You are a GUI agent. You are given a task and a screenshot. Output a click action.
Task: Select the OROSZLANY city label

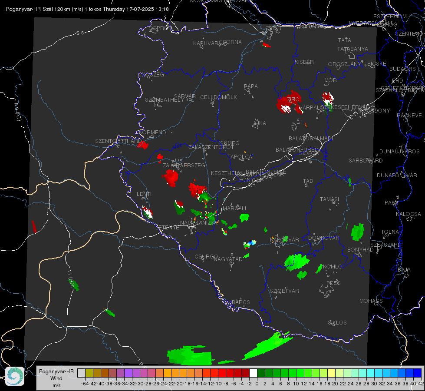pyautogui.click(x=345, y=64)
